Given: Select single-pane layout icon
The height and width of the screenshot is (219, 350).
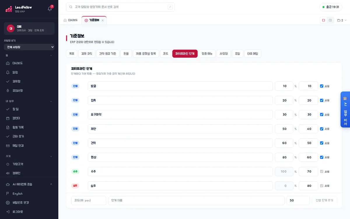Looking at the screenshot, I should 323,20.
